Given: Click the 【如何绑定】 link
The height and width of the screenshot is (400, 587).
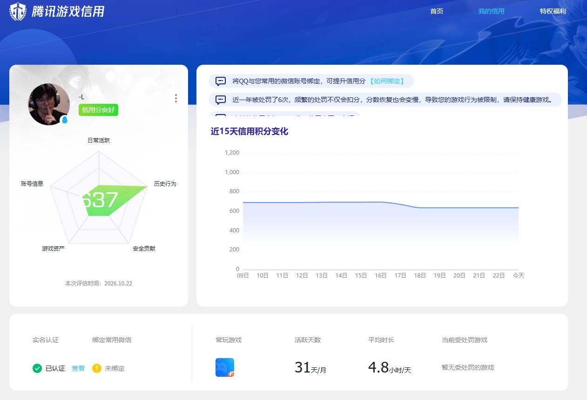Looking at the screenshot, I should point(387,81).
